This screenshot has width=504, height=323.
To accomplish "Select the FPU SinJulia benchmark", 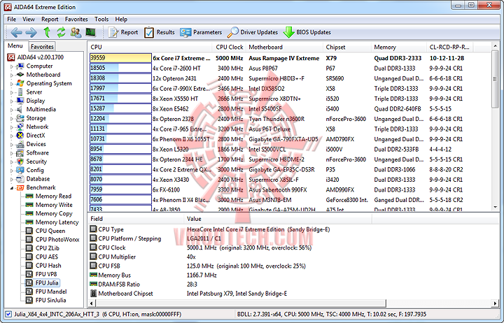I will pos(50,300).
